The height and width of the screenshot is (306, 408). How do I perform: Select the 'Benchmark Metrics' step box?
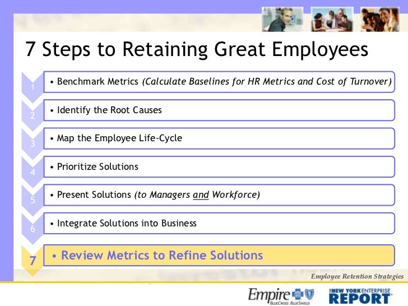pyautogui.click(x=219, y=82)
